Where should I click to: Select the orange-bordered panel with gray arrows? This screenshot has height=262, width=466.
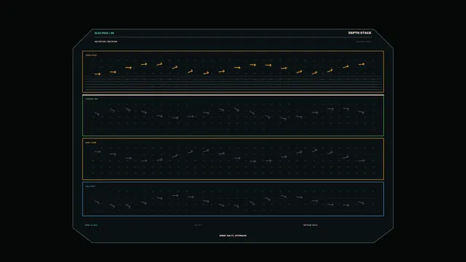(x=233, y=159)
